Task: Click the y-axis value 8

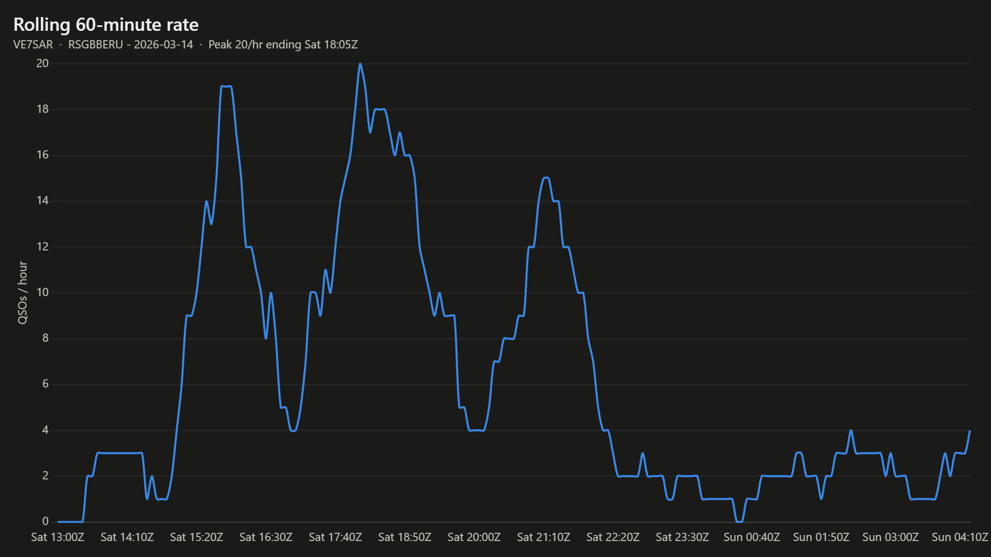Action: 46,338
